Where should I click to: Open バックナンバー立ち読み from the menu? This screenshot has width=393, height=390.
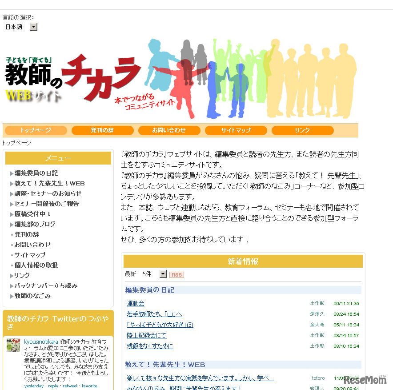point(46,285)
